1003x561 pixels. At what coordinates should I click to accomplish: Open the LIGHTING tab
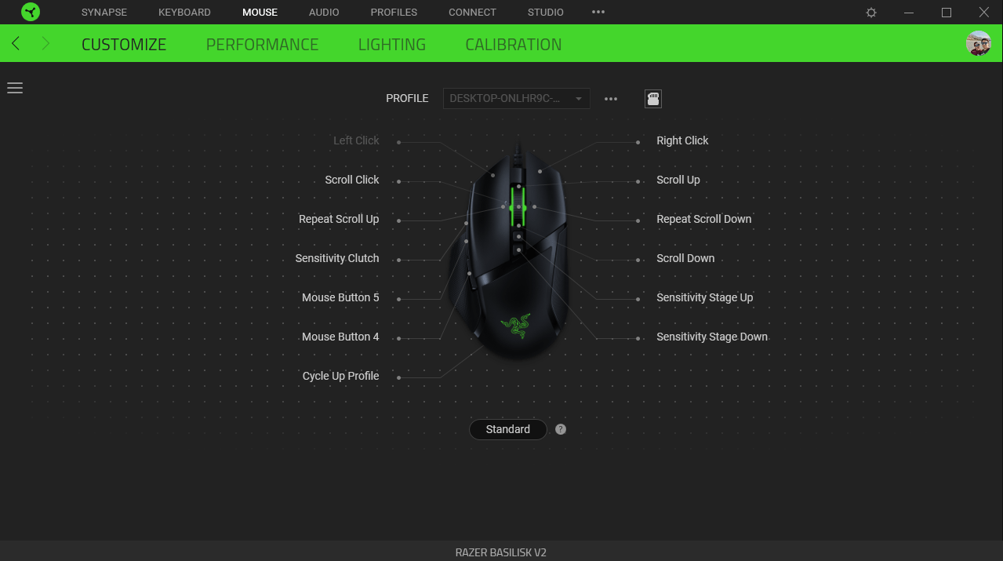point(391,45)
